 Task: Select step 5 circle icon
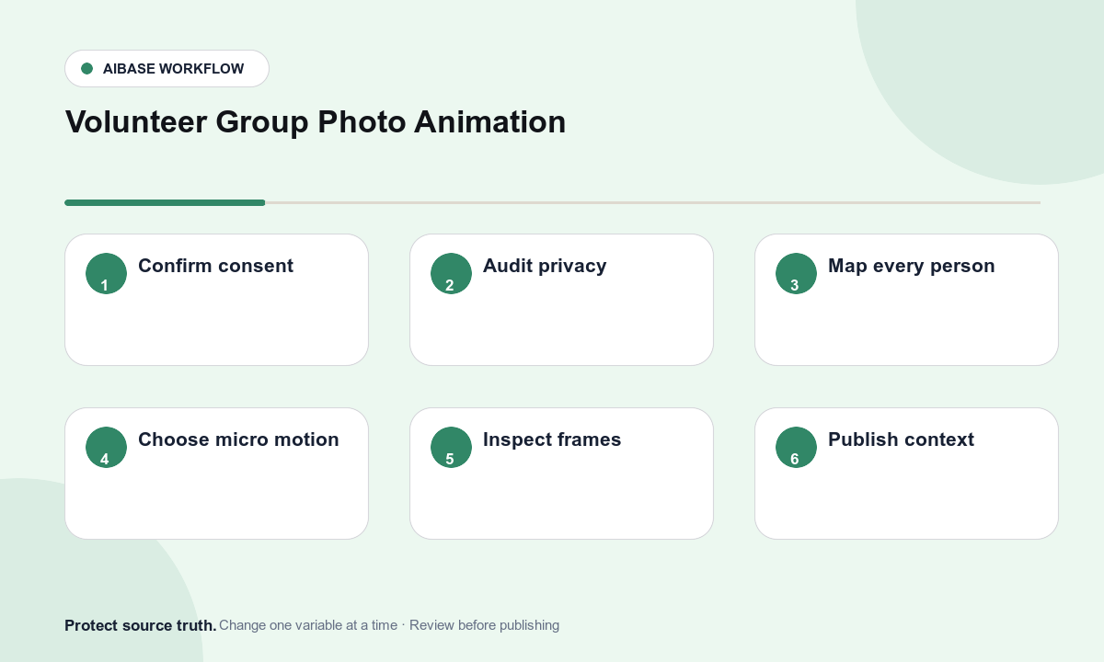pyautogui.click(x=451, y=448)
